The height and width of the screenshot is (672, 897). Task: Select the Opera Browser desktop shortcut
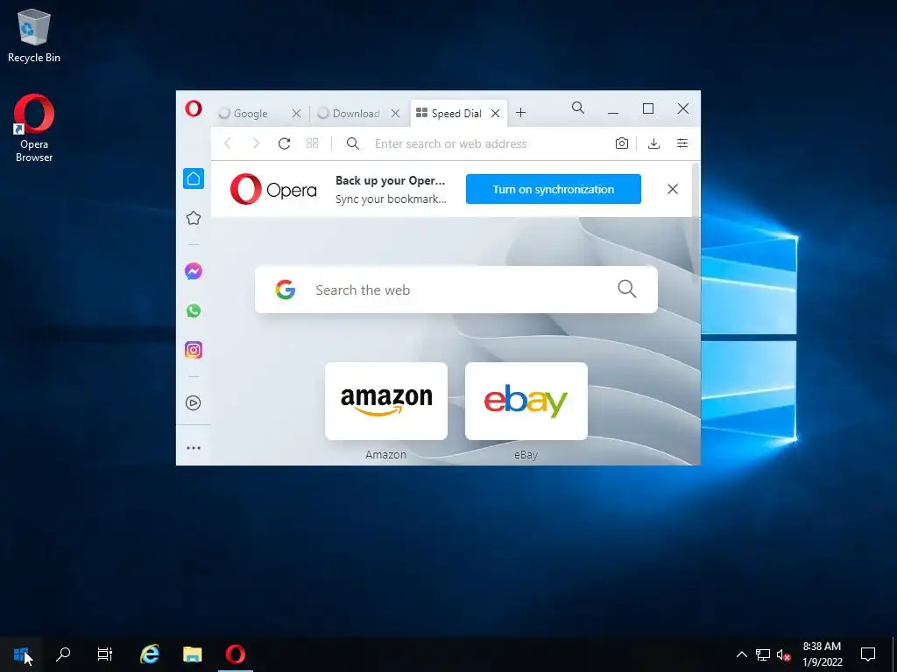tap(34, 129)
